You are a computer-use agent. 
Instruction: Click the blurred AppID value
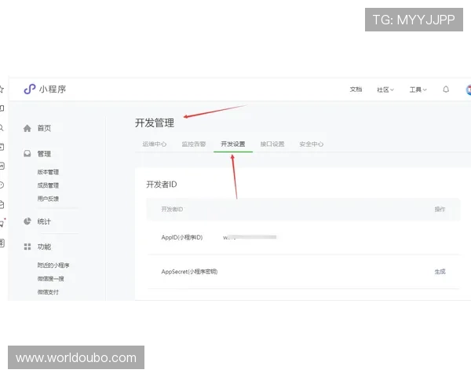pos(250,237)
